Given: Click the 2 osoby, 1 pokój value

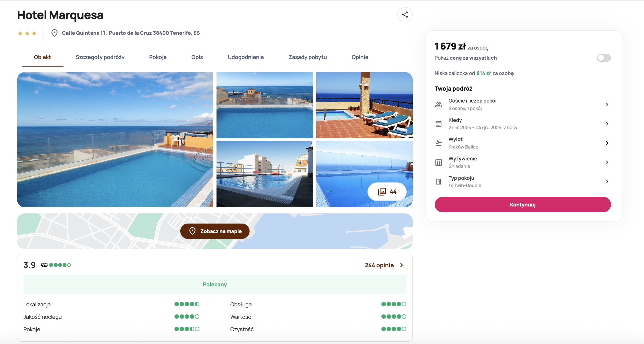Looking at the screenshot, I should coord(465,109).
